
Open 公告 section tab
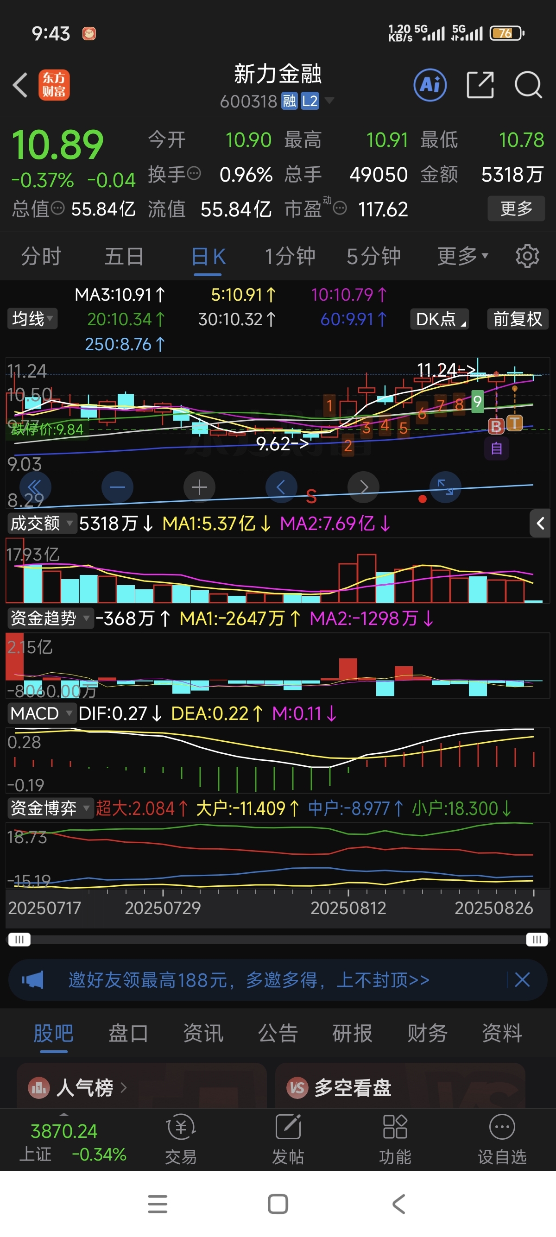click(x=278, y=1033)
